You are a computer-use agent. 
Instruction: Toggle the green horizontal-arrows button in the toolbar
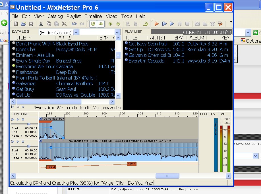point(101,24)
